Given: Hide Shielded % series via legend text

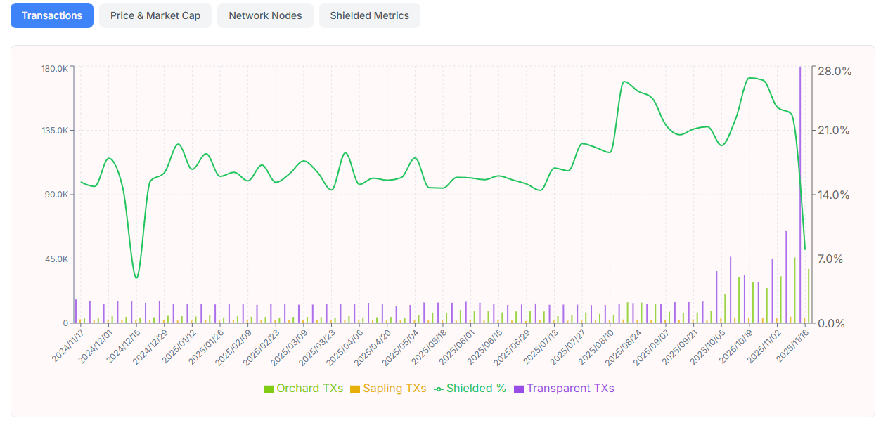Looking at the screenshot, I should [476, 389].
